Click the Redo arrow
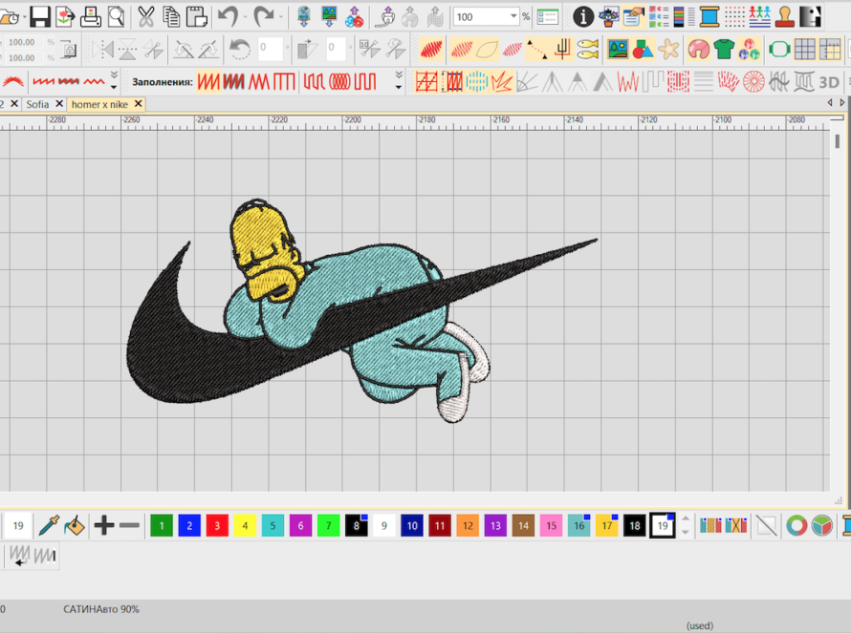Screen dimensions: 851x634 (264, 17)
